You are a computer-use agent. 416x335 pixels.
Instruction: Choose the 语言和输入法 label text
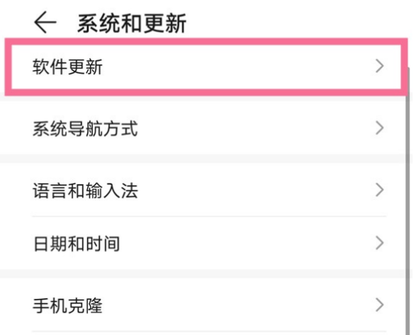click(85, 191)
